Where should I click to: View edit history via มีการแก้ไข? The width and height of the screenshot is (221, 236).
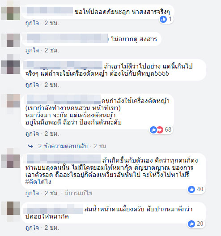pos(78,193)
